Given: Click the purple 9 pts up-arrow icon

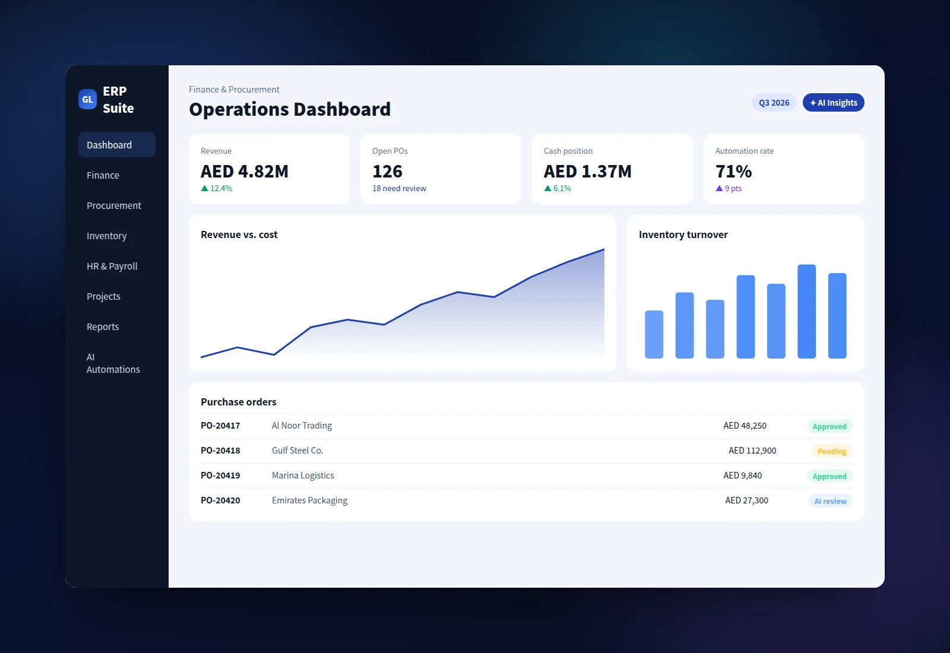Looking at the screenshot, I should pyautogui.click(x=719, y=188).
